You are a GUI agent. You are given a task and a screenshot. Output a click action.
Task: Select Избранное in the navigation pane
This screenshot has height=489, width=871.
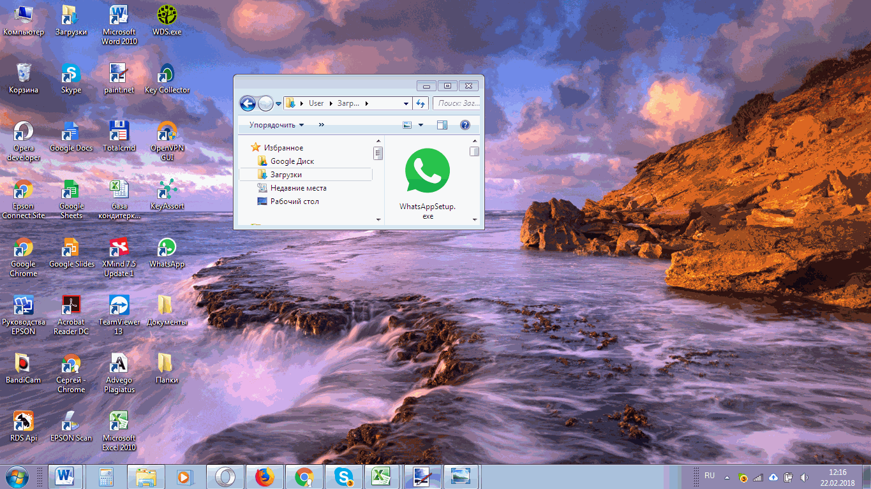pyautogui.click(x=283, y=147)
